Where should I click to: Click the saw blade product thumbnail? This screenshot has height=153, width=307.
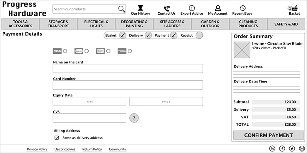click(242, 50)
